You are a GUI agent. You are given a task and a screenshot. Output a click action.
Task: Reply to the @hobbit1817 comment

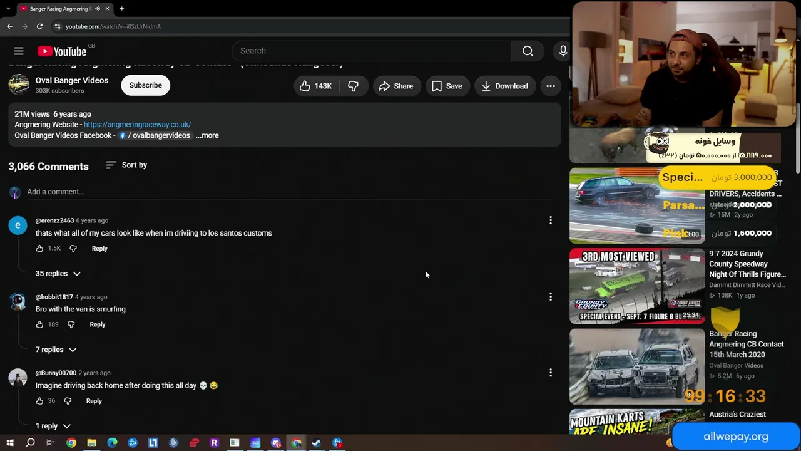pyautogui.click(x=97, y=324)
